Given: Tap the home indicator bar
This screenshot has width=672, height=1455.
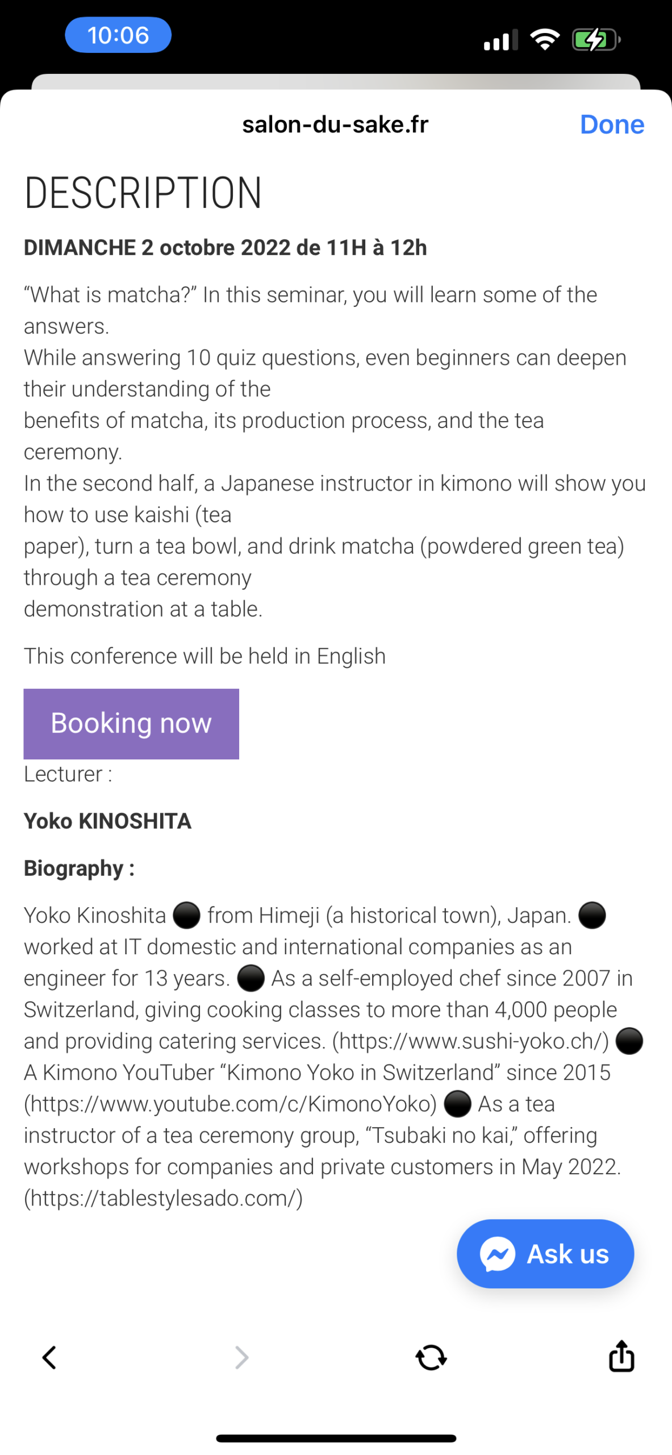Looking at the screenshot, I should [336, 1438].
